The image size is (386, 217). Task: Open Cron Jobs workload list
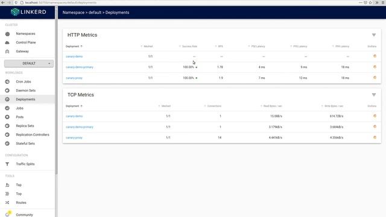[x=24, y=82]
